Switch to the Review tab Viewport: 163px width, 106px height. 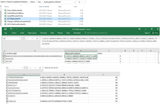pyautogui.click(x=60, y=33)
